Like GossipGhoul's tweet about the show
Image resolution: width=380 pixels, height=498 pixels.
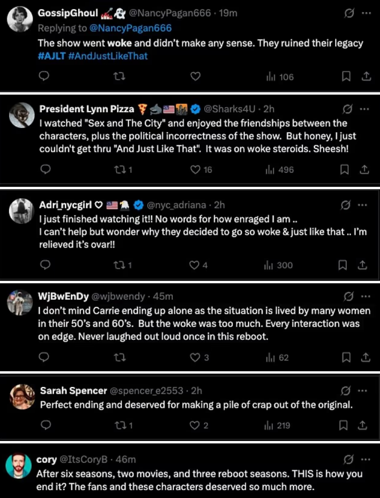(196, 77)
